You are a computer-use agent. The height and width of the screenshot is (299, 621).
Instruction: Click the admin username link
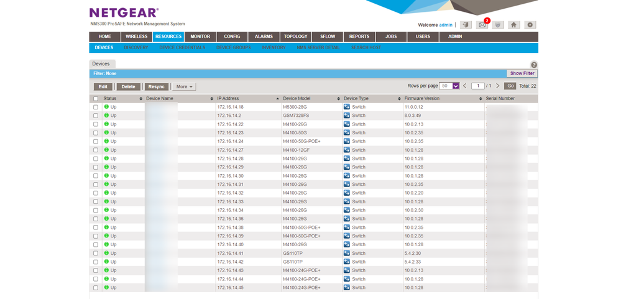pos(446,25)
